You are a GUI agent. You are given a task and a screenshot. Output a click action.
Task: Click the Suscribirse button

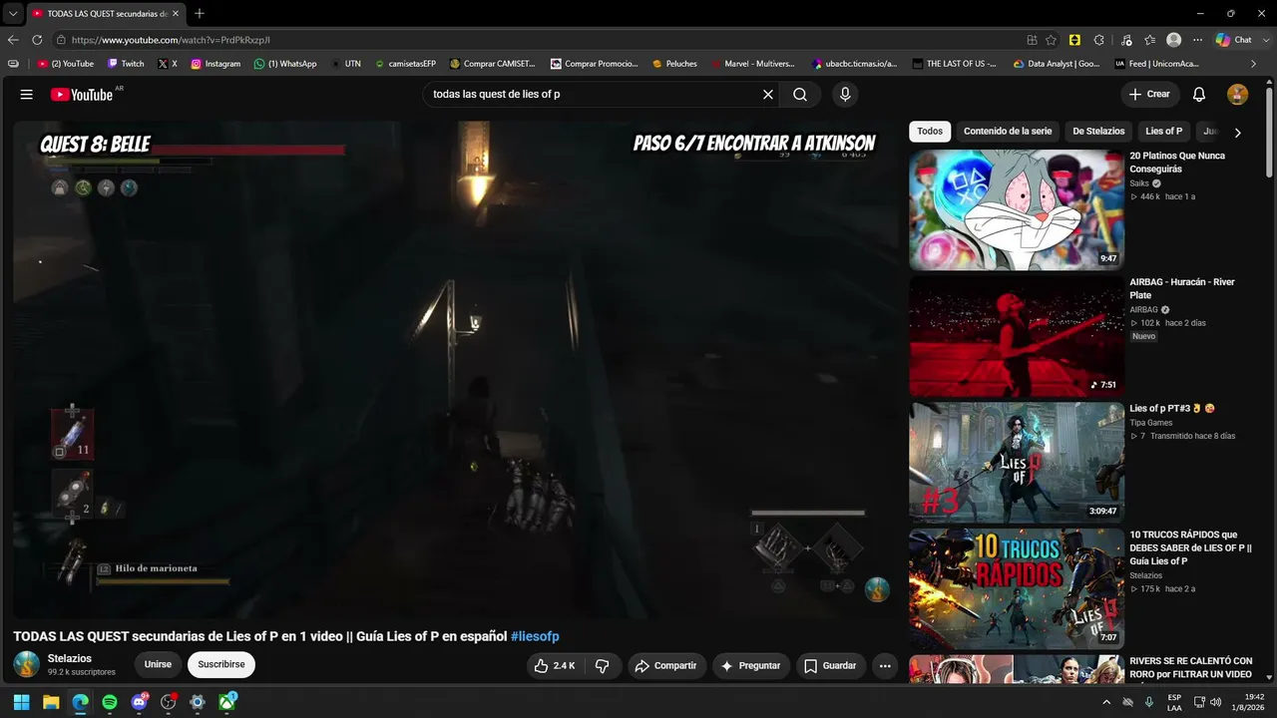[x=221, y=665]
